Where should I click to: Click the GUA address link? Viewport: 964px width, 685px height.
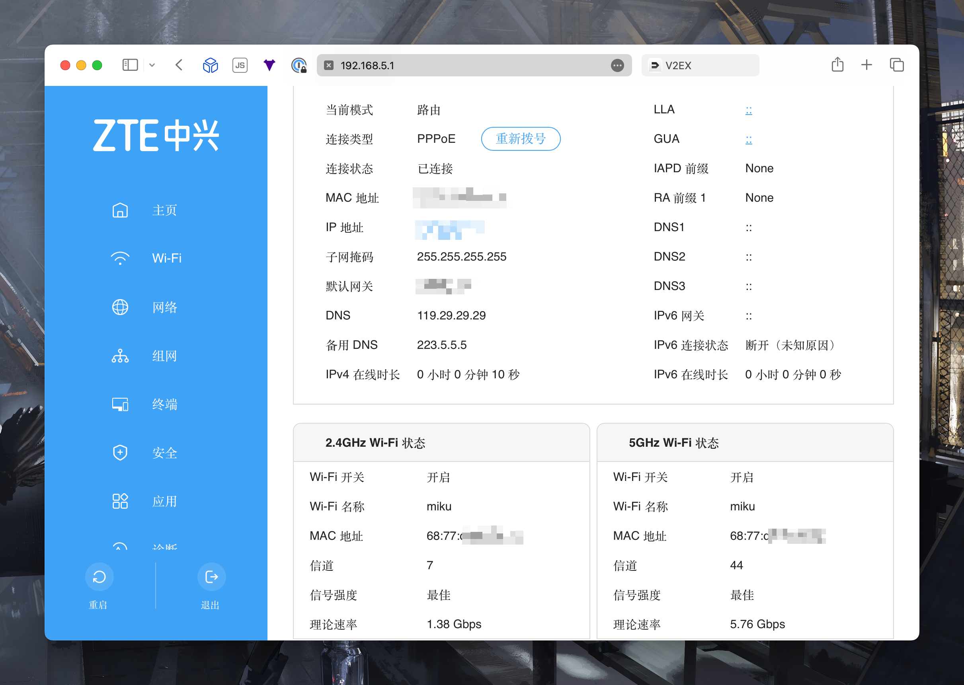tap(748, 140)
